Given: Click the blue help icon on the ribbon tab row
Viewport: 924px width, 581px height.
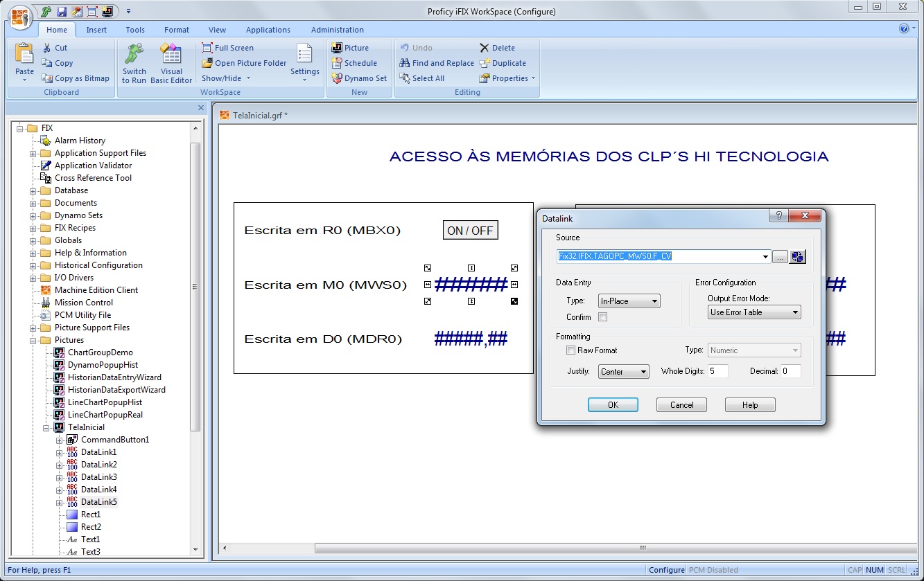Looking at the screenshot, I should tap(904, 28).
